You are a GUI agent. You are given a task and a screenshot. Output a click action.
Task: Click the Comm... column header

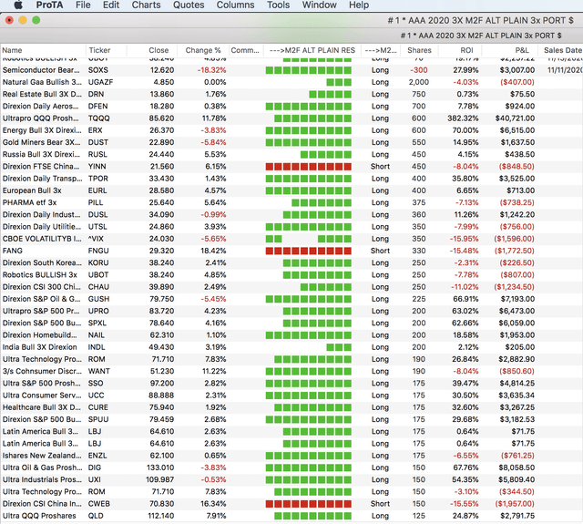245,50
